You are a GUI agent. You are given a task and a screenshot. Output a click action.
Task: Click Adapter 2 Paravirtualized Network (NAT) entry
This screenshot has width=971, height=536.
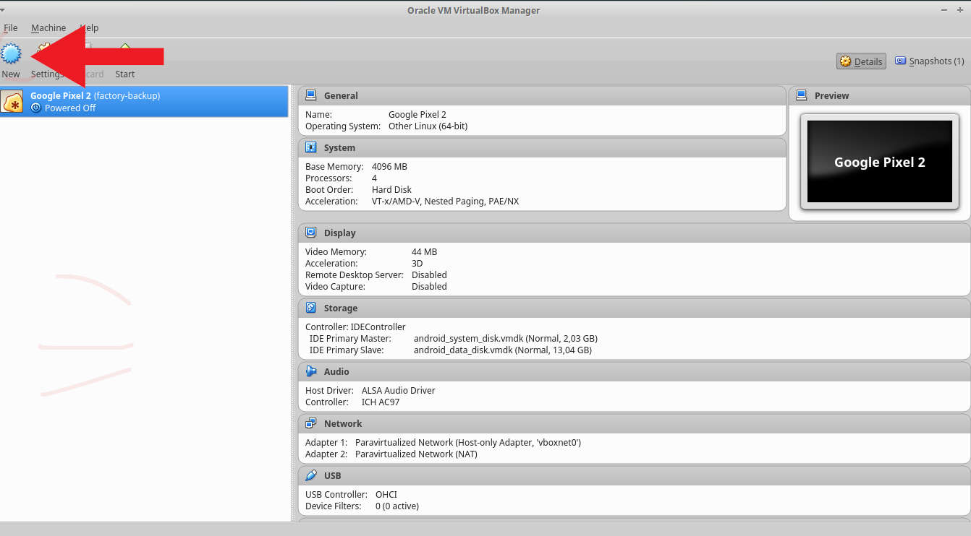point(416,454)
